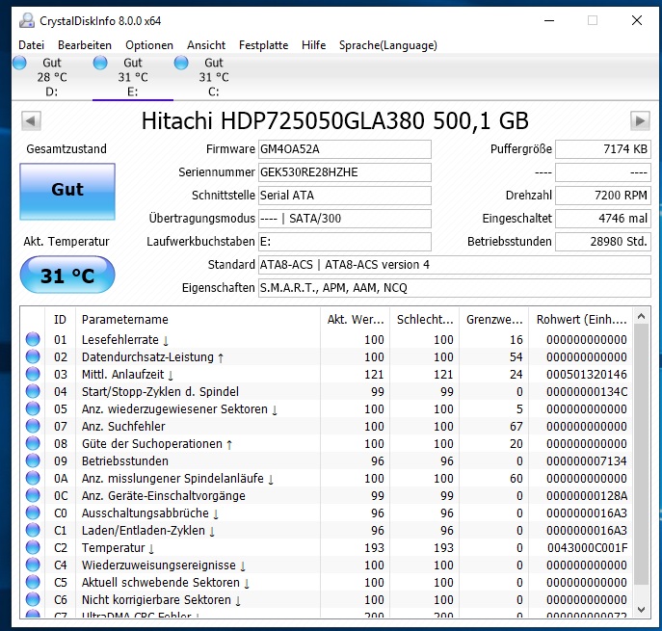The width and height of the screenshot is (662, 631).
Task: Click blue status orb for disk D:
Action: pyautogui.click(x=19, y=63)
